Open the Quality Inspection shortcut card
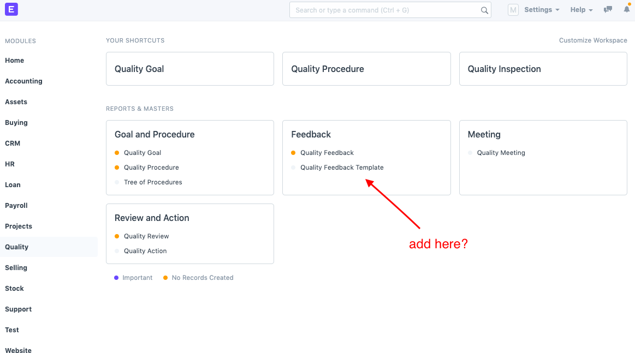 point(543,69)
